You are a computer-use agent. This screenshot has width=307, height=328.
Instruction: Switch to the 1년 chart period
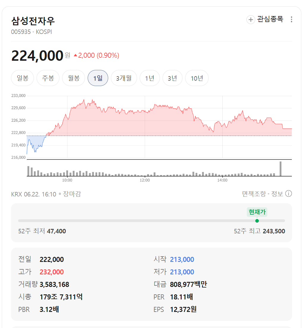[149, 78]
